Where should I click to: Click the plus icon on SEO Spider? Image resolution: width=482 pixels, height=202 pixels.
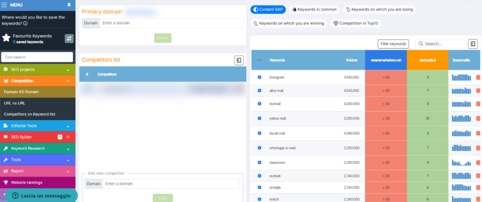pyautogui.click(x=68, y=137)
